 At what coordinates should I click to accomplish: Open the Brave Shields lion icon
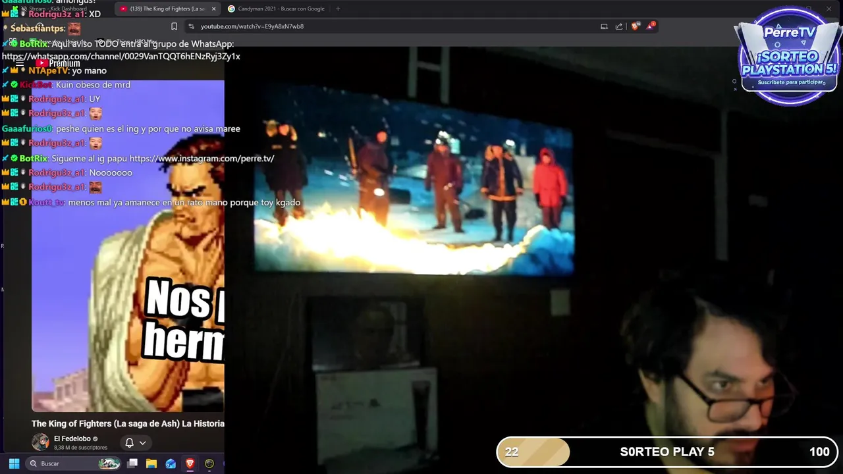(636, 26)
